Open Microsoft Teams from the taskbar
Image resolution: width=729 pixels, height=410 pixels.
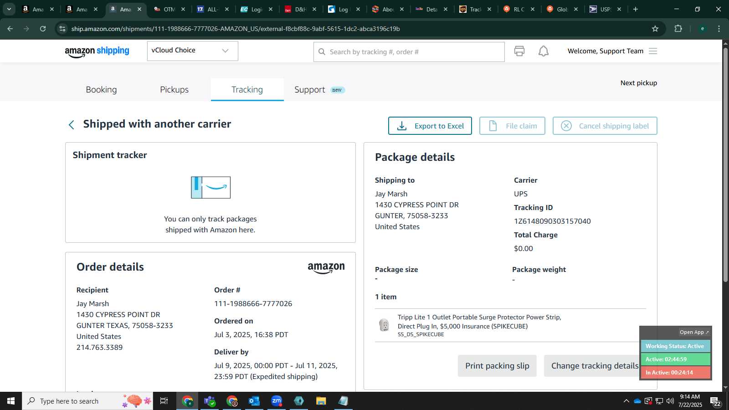point(210,401)
